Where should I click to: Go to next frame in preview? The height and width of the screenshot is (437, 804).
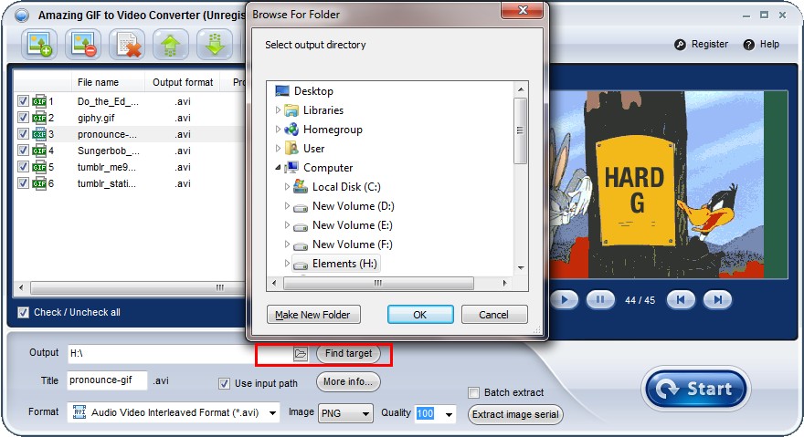tap(717, 300)
